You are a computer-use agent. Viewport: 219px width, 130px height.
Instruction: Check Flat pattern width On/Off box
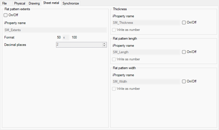[184, 82]
